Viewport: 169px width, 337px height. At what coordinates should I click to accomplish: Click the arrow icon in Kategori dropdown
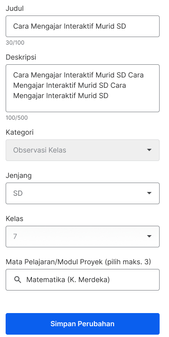149,150
